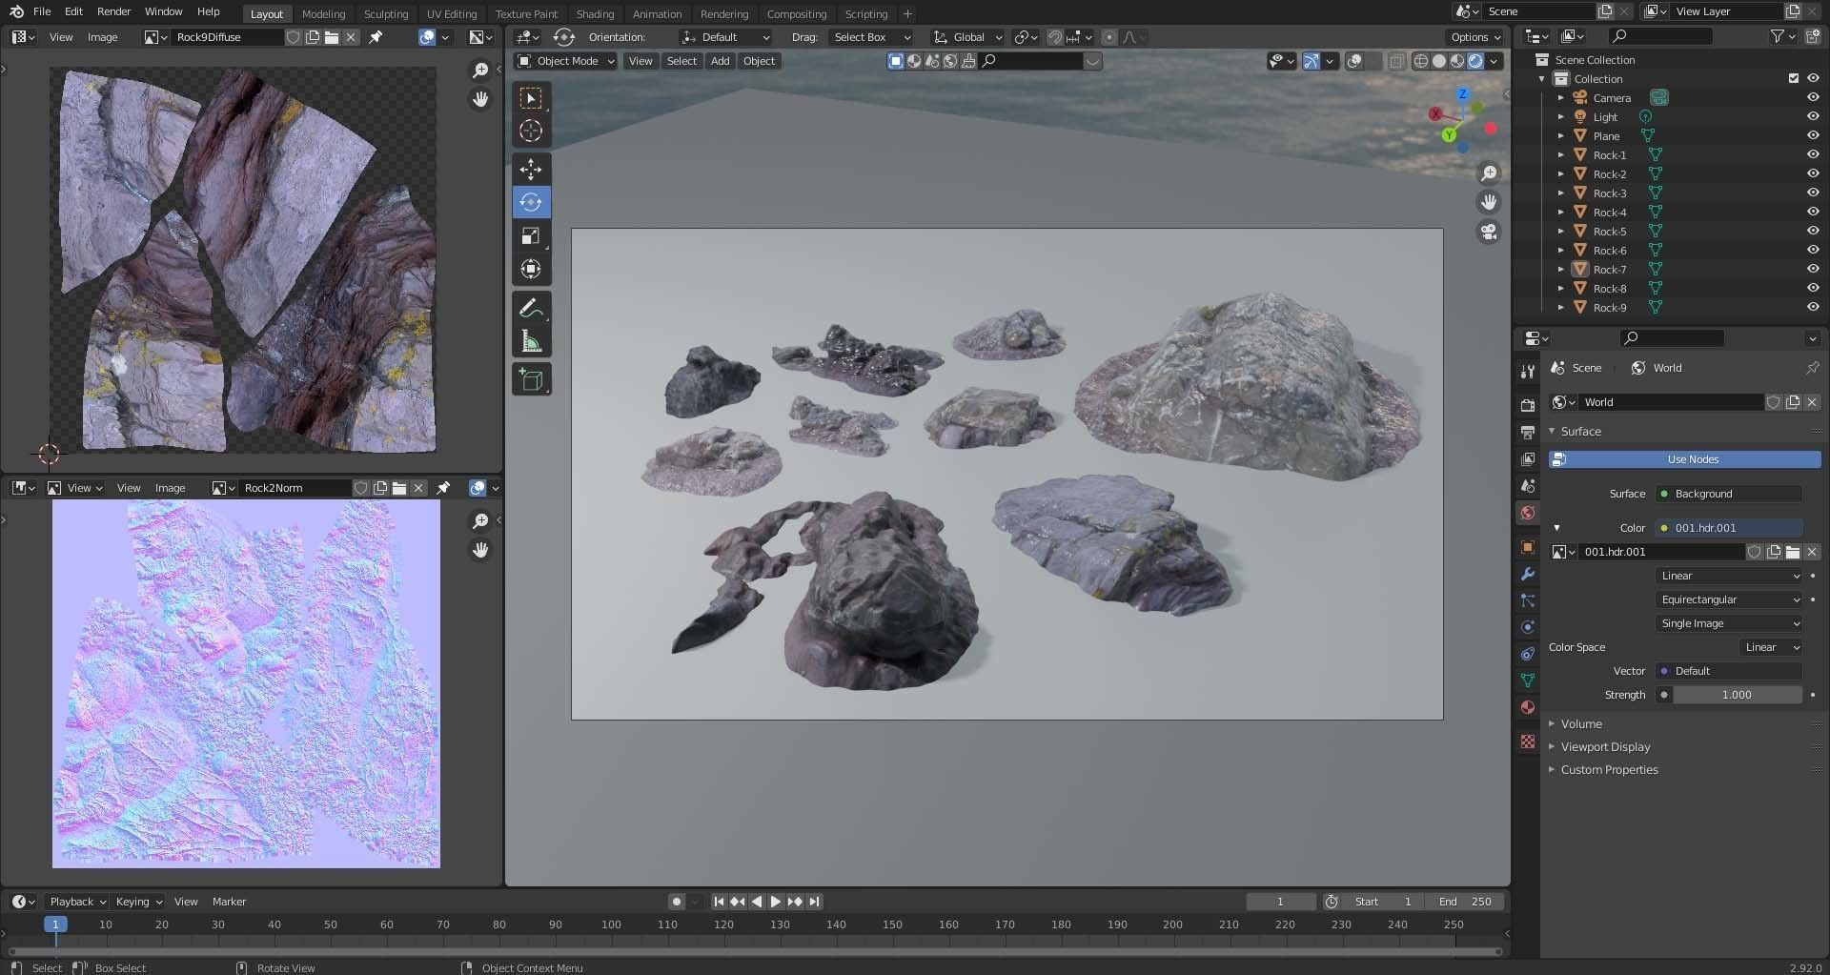Open the Modifier properties wrench icon

1528,574
